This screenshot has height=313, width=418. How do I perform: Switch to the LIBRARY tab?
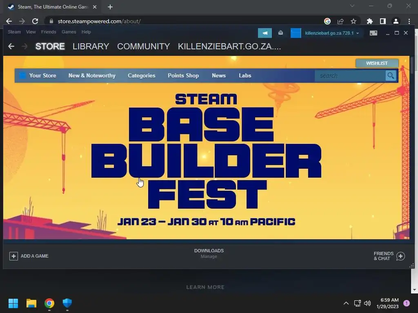(x=91, y=46)
